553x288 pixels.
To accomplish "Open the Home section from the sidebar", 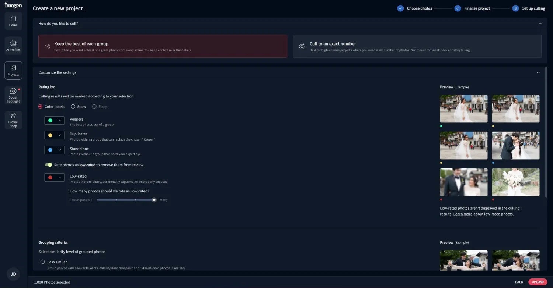I will [x=13, y=21].
